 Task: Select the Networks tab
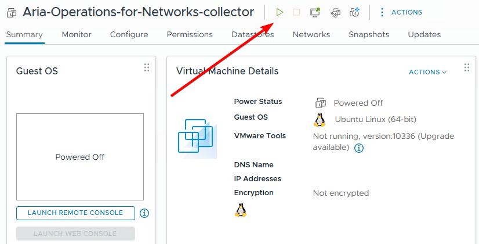point(311,35)
